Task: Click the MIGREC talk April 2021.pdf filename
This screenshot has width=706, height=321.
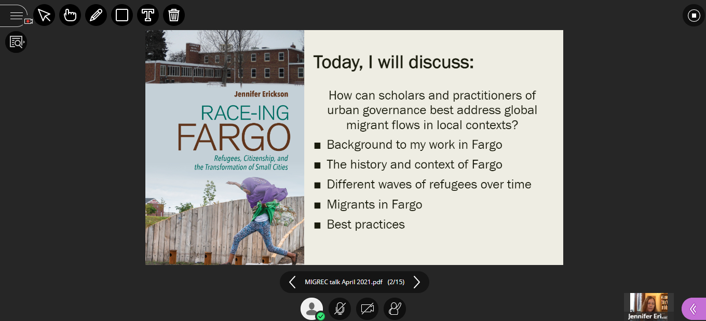Action: (344, 282)
